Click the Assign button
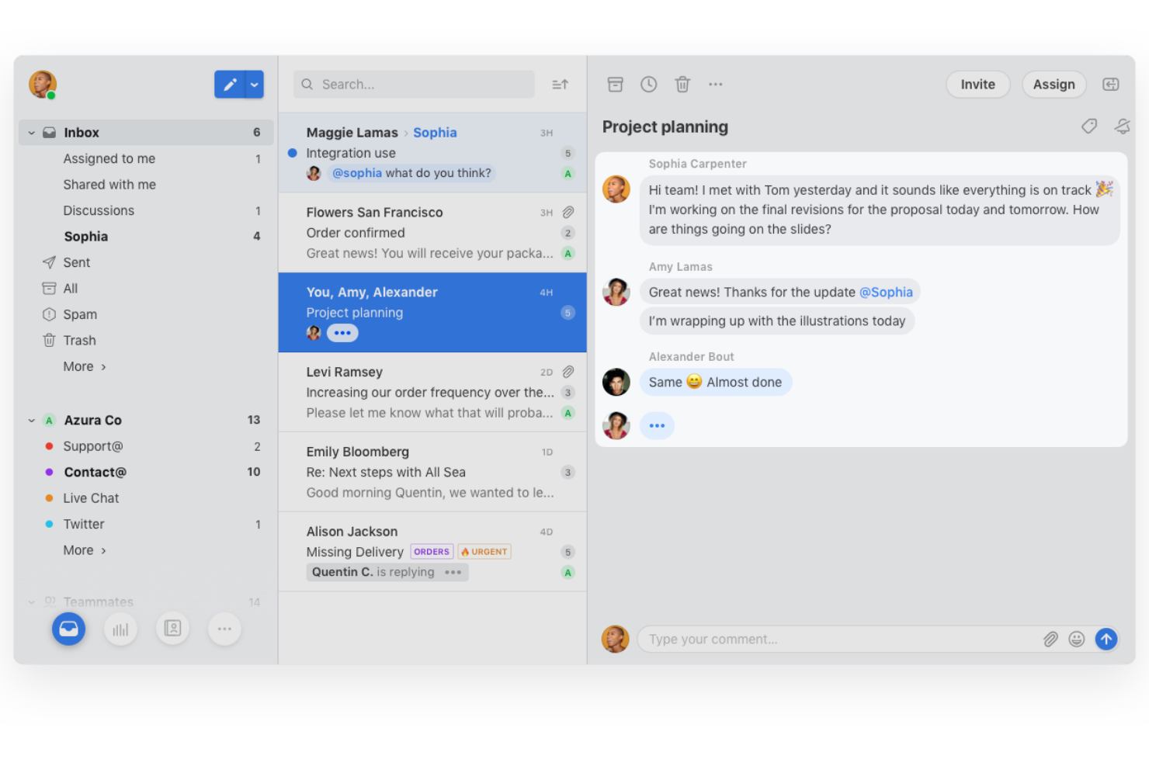This screenshot has height=766, width=1149. point(1054,84)
